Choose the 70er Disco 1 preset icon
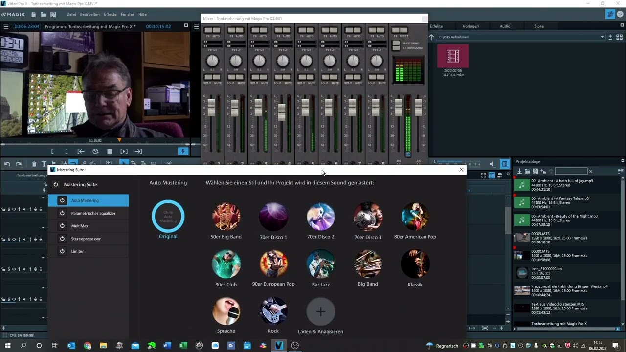The image size is (626, 352). (273, 216)
